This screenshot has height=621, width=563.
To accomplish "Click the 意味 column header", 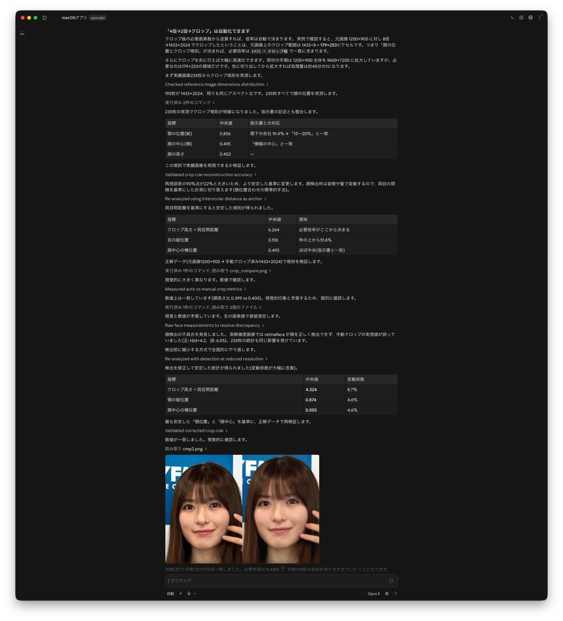I will pos(347,219).
